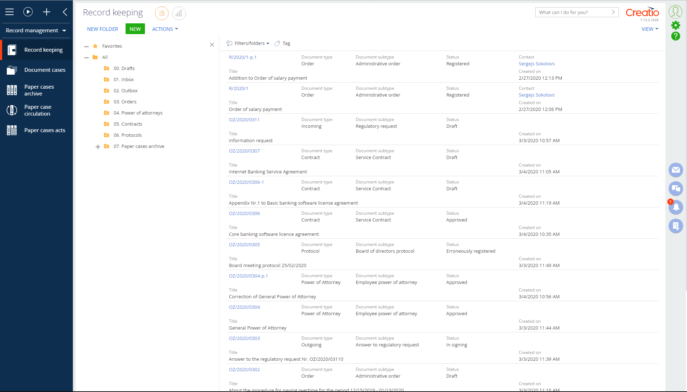Switch to list view icon
687x392 pixels.
pos(162,13)
